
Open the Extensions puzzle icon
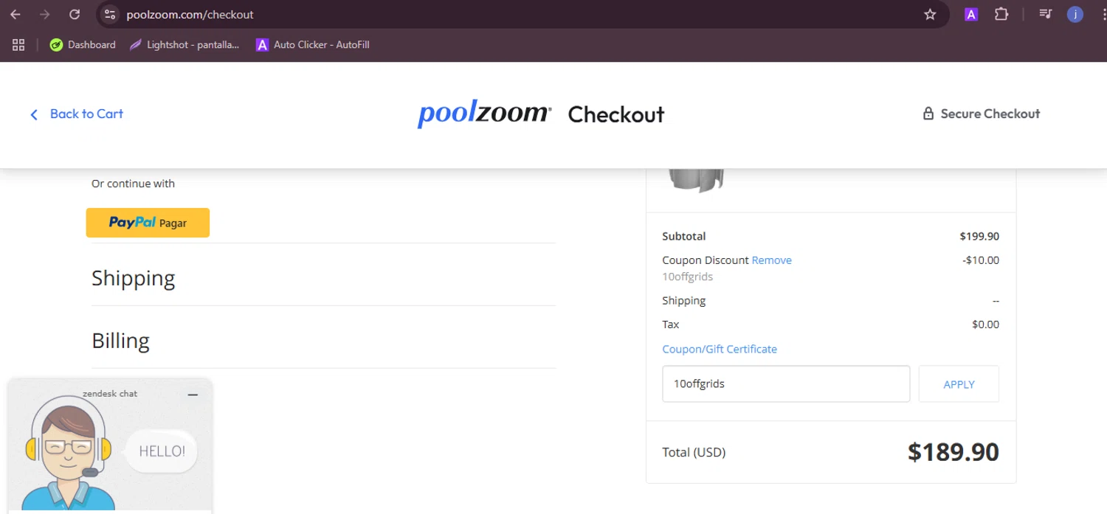[x=1001, y=14]
